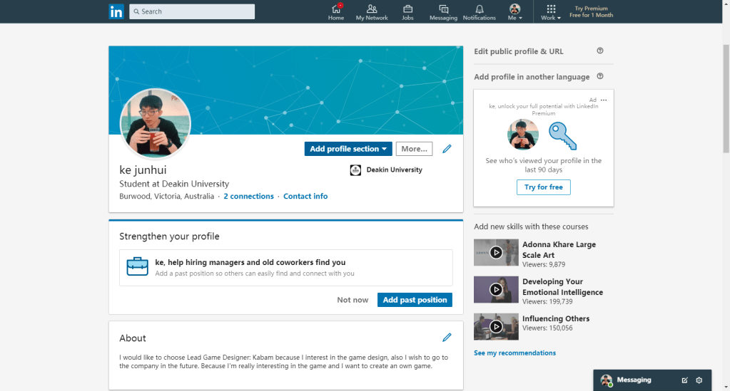730x391 pixels.
Task: Edit the About section with pencil icon
Action: coord(447,338)
